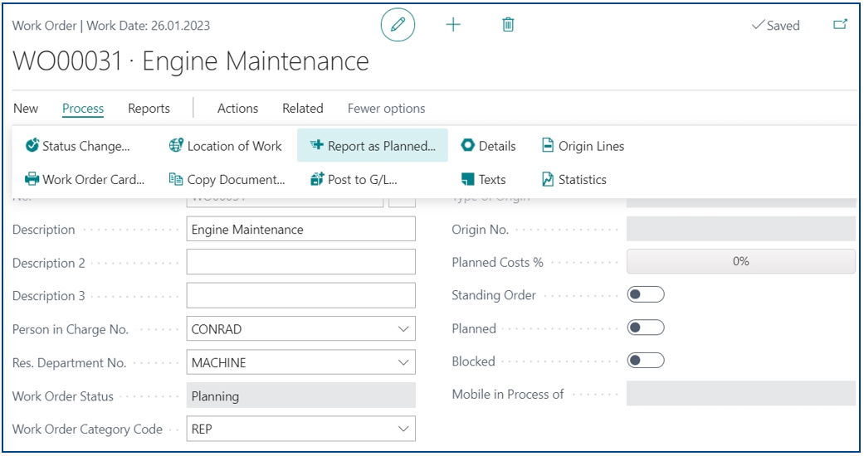The height and width of the screenshot is (456, 864).
Task: Click the Planned Costs % label
Action: pyautogui.click(x=498, y=262)
